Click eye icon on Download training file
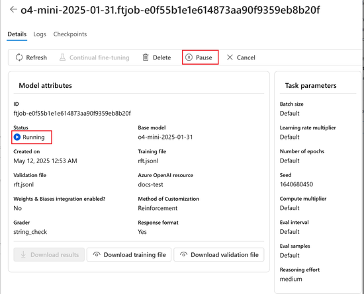 [97, 254]
